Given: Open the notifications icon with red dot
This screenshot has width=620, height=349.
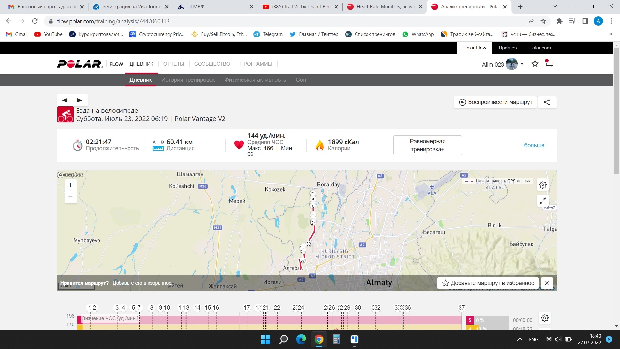Looking at the screenshot, I should (x=549, y=63).
